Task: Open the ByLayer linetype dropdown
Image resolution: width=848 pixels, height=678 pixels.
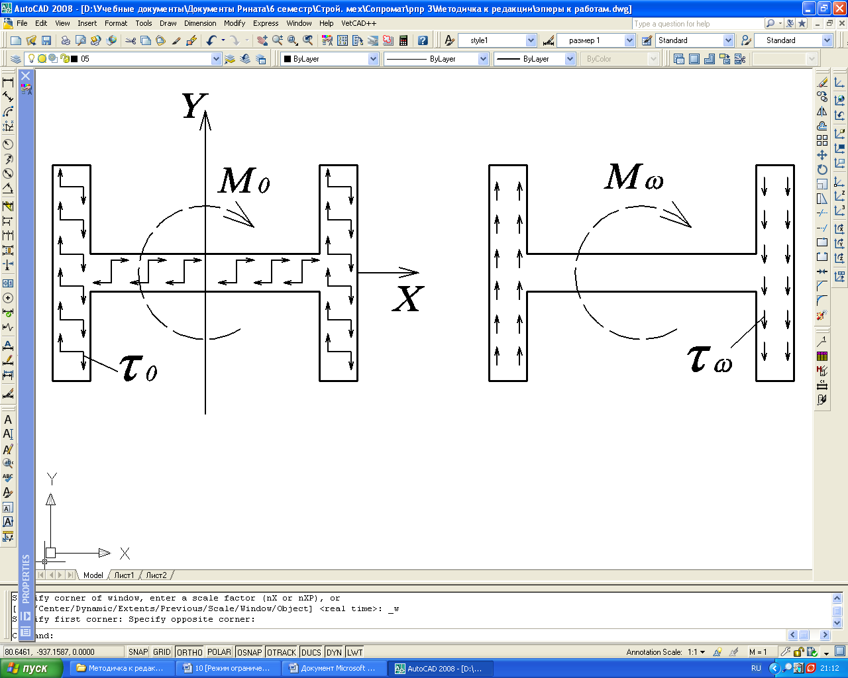Action: coord(483,59)
